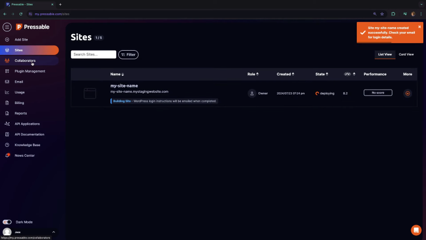Open the News Center notifications
Screen dimensions: 426x240
point(24,155)
